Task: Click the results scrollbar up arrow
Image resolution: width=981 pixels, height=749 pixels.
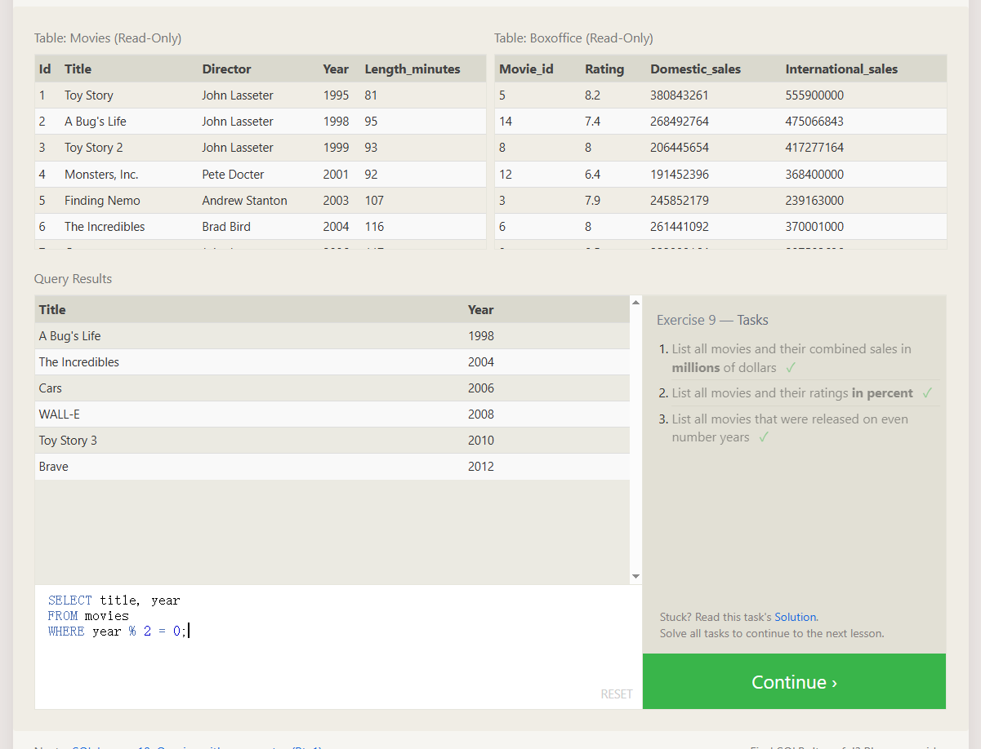Action: [636, 303]
